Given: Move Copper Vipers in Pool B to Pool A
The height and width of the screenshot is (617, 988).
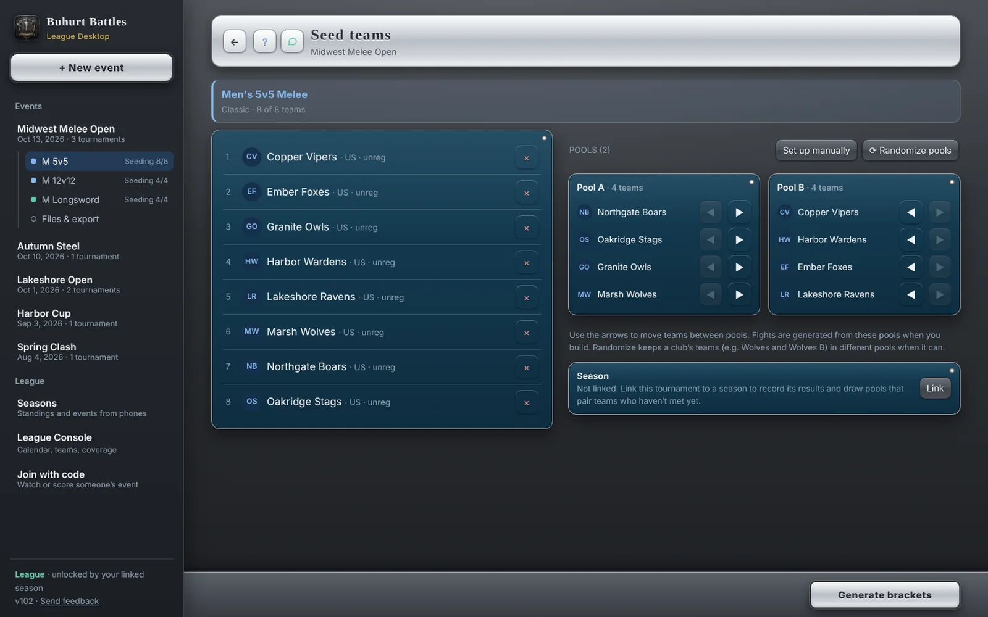Looking at the screenshot, I should coord(911,212).
